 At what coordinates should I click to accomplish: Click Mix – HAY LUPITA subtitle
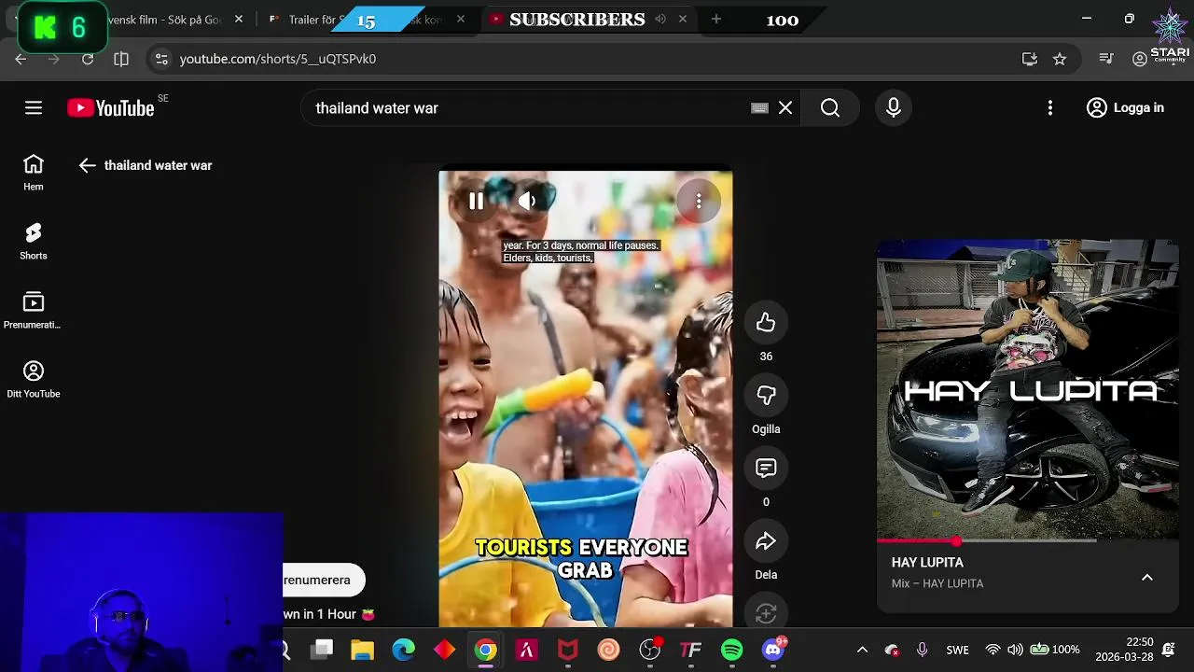[x=937, y=583]
